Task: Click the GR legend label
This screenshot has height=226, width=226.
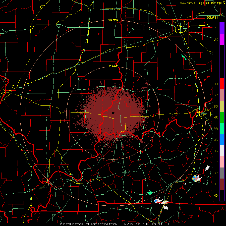Action: [215, 95]
